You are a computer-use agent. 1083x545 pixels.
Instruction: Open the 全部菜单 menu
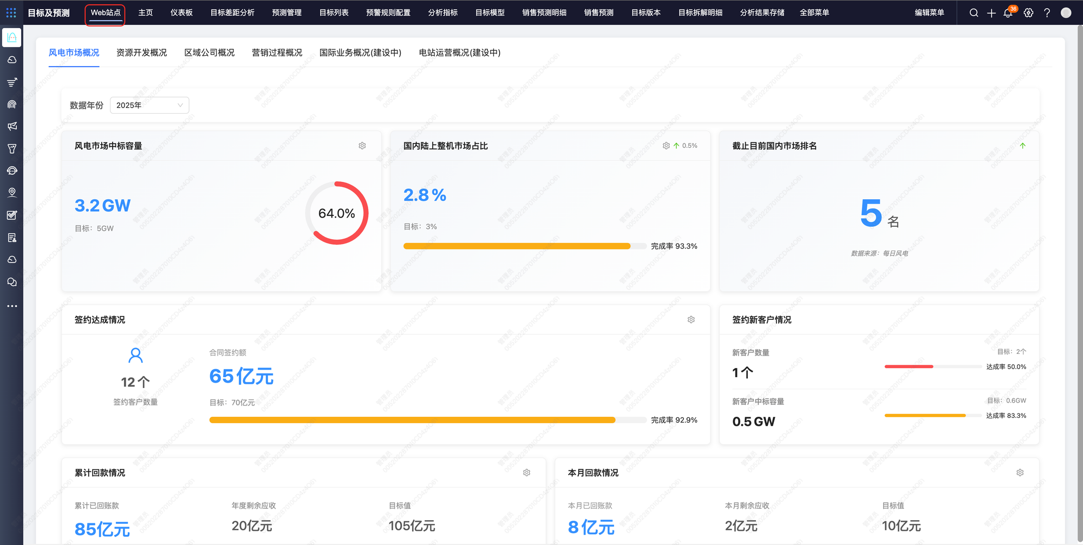pyautogui.click(x=814, y=12)
